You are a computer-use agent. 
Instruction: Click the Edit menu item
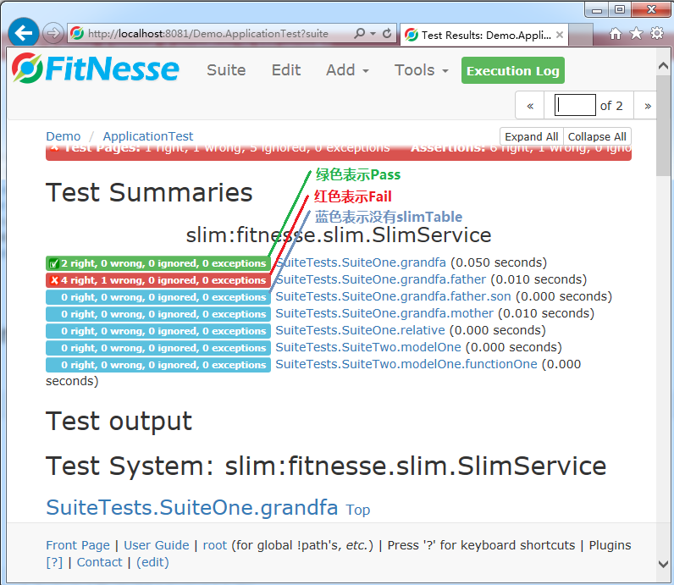[286, 70]
